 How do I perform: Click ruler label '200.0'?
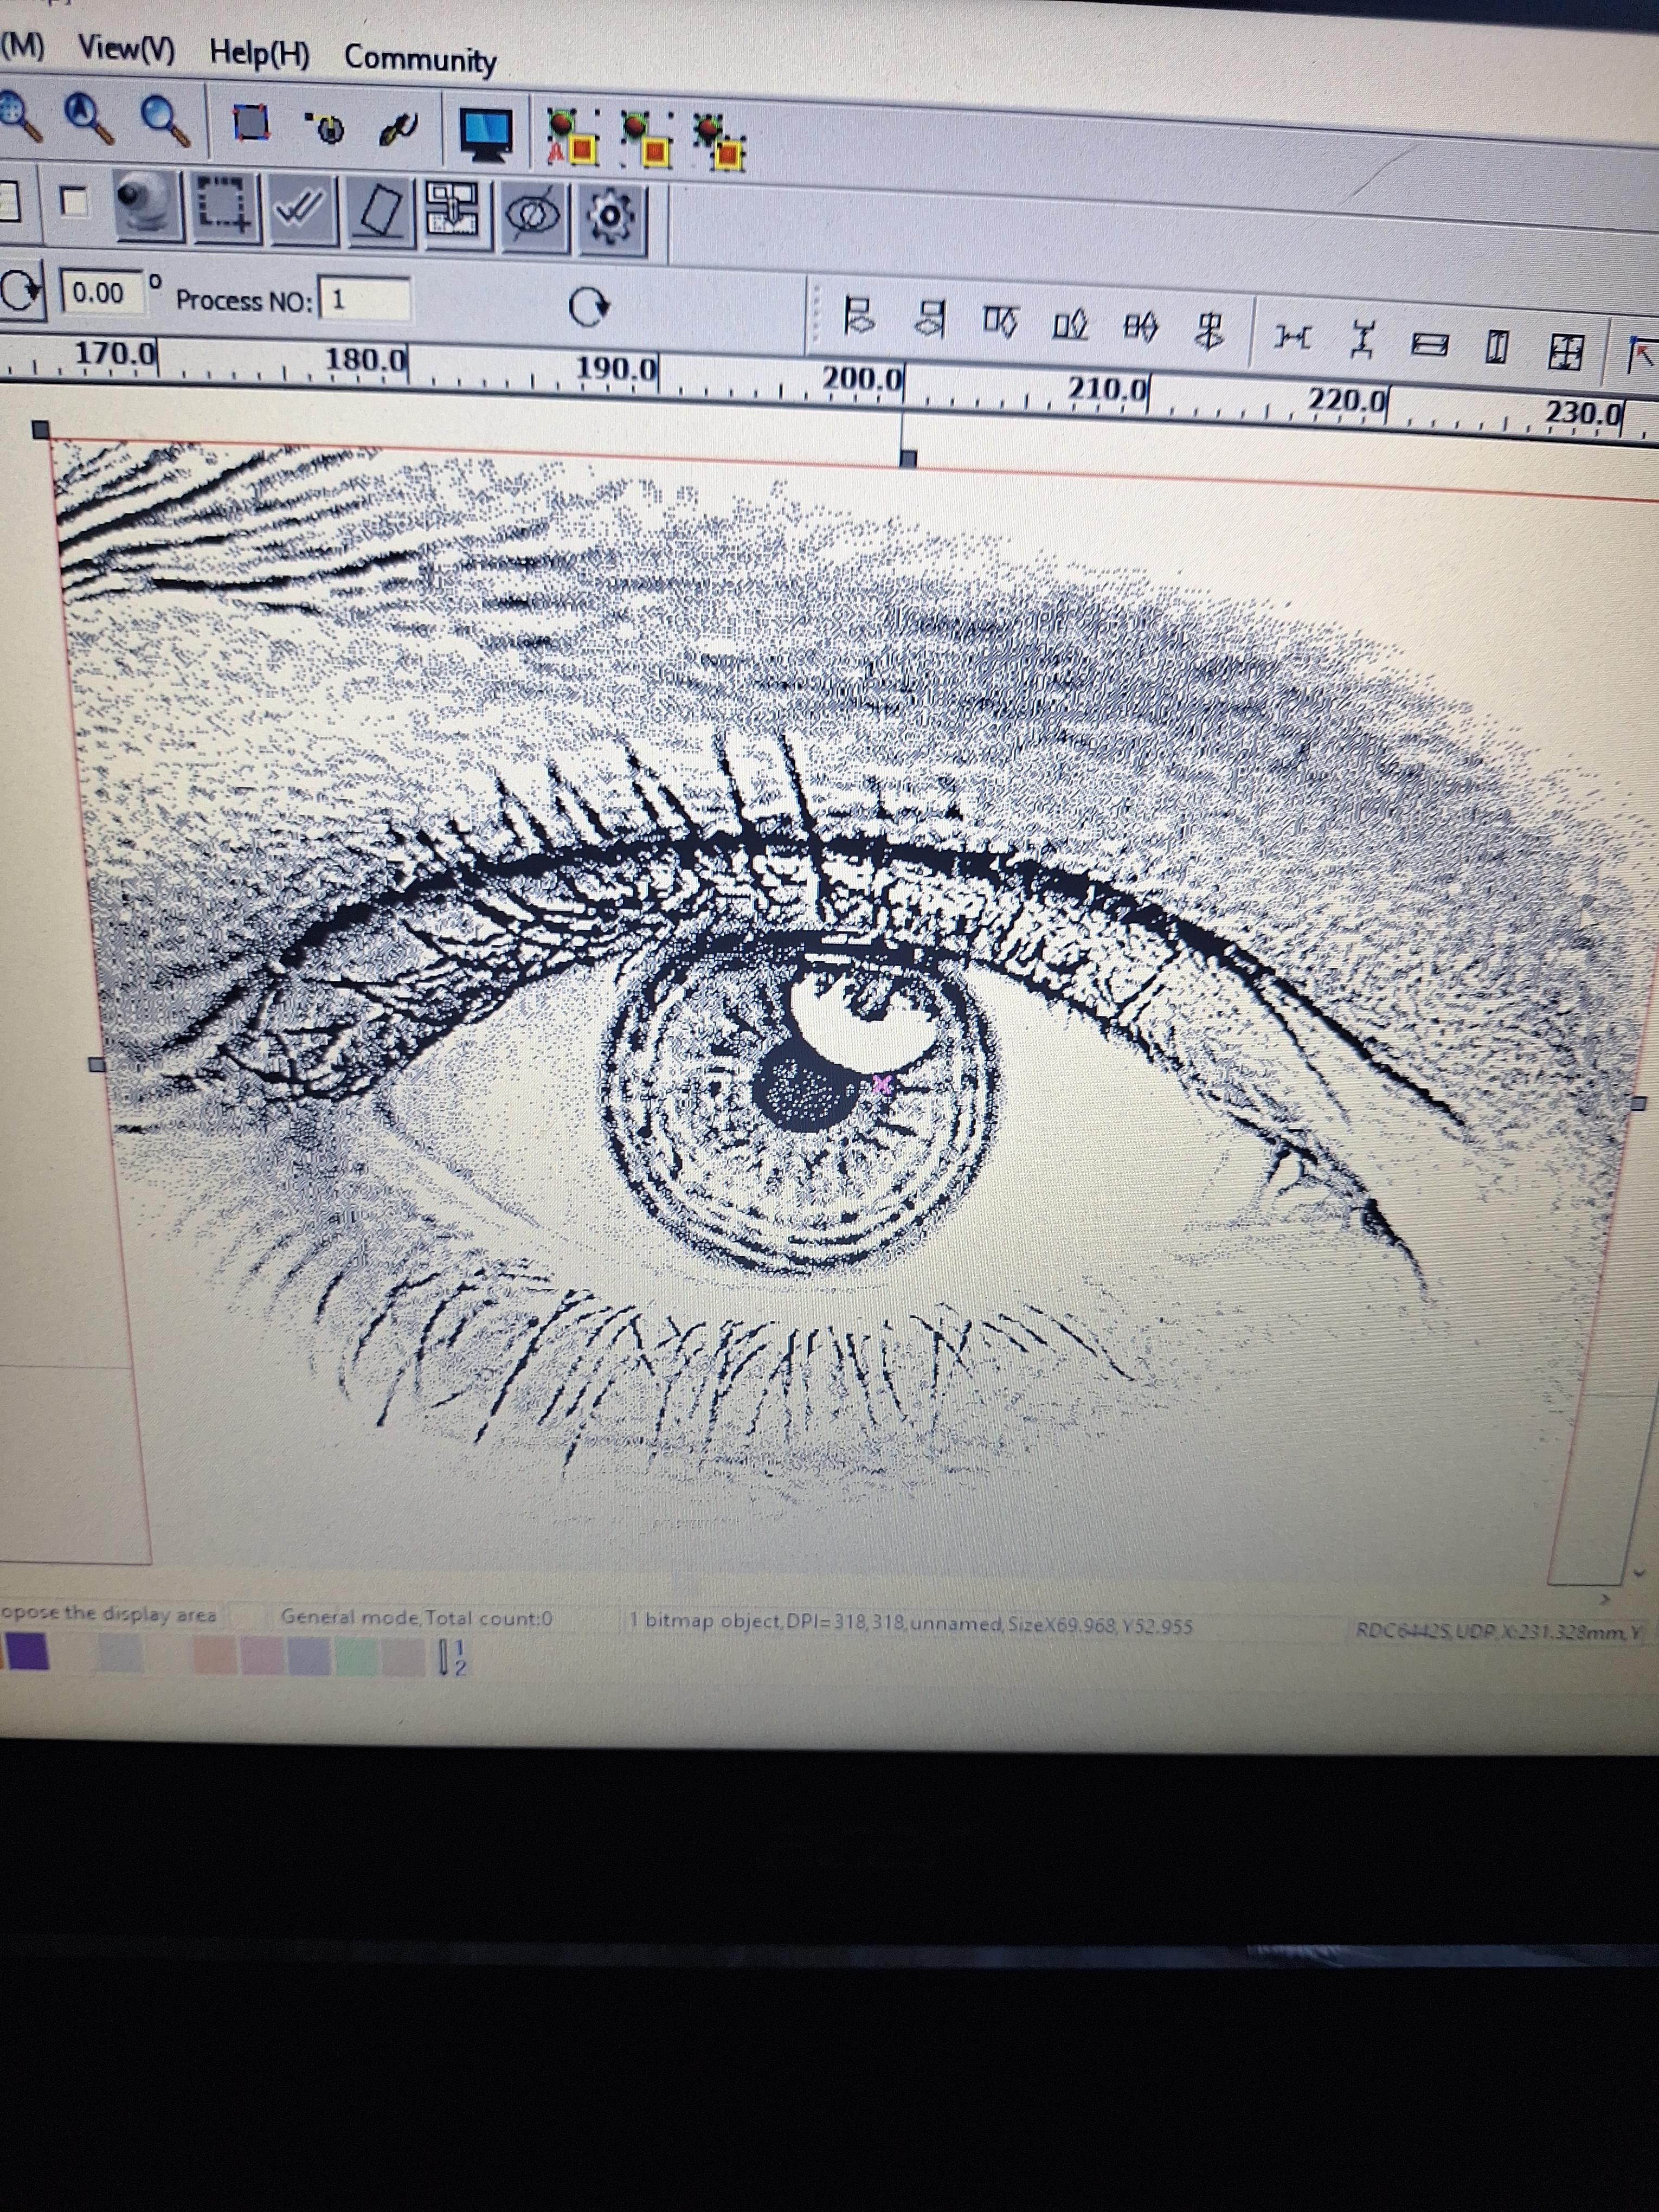coord(862,380)
